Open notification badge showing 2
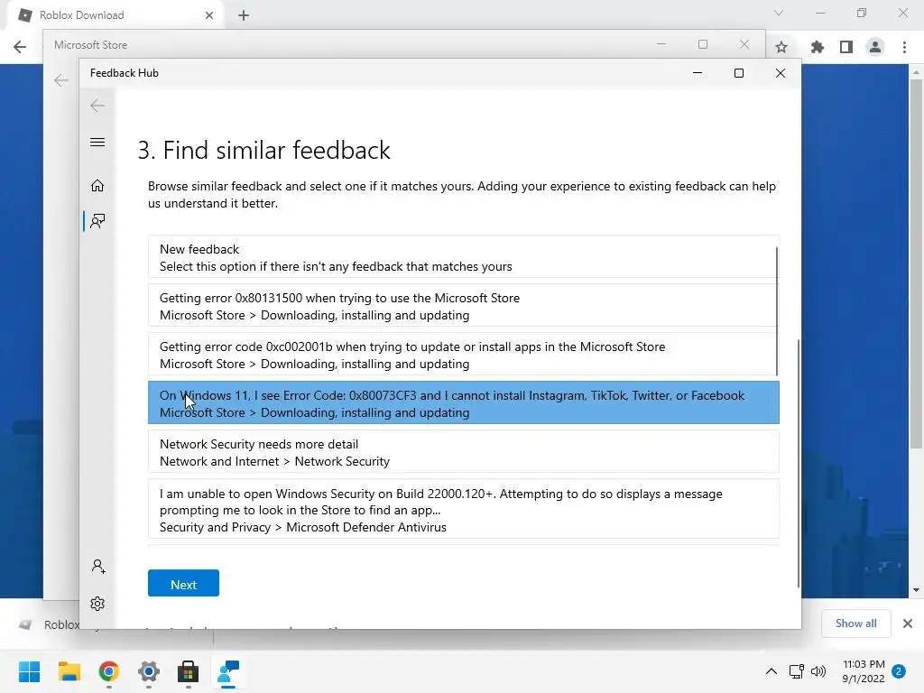Image resolution: width=924 pixels, height=693 pixels. pos(899,671)
